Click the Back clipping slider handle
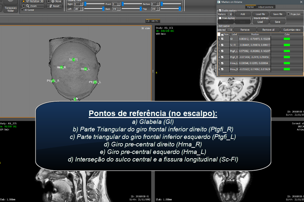 pyautogui.click(x=141, y=9)
